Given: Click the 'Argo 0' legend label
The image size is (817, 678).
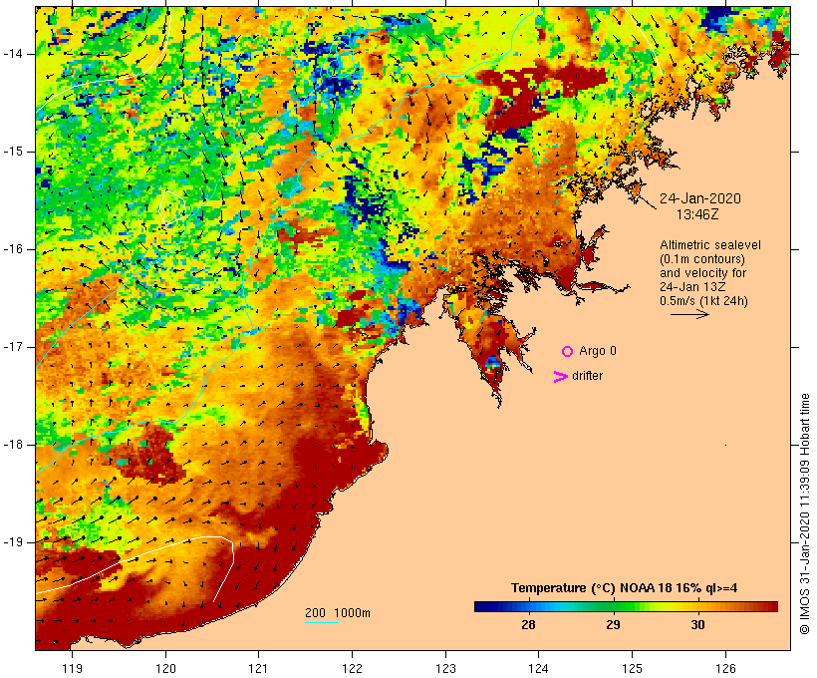Looking at the screenshot, I should 598,351.
